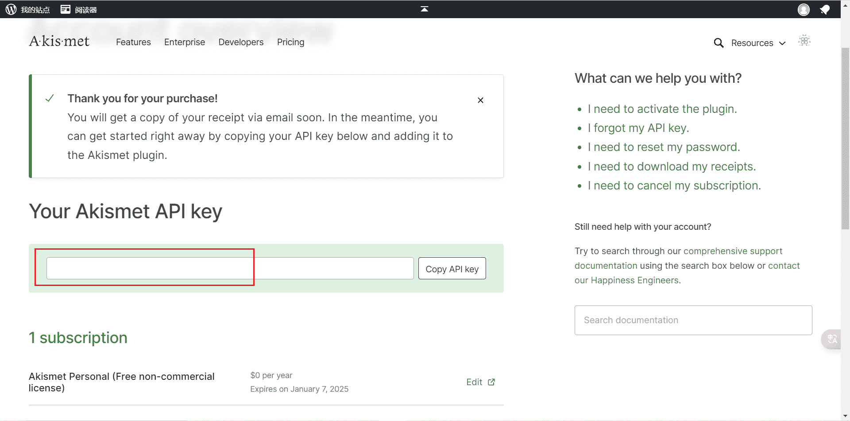Image resolution: width=850 pixels, height=421 pixels.
Task: Open the Enterprise menu item
Action: [185, 42]
